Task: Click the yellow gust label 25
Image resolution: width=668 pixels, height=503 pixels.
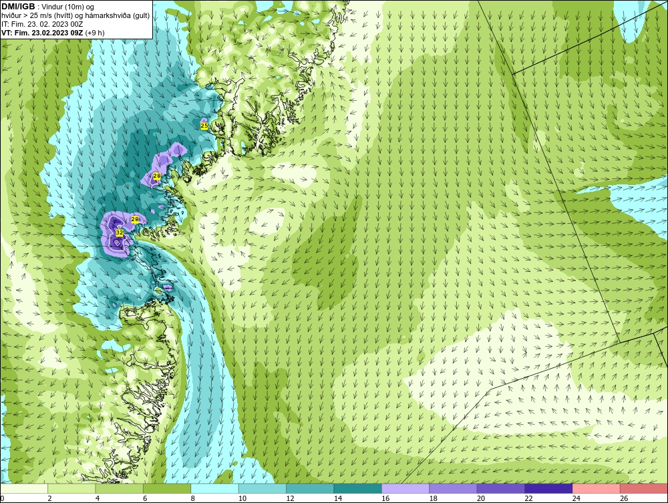Action: tap(204, 126)
